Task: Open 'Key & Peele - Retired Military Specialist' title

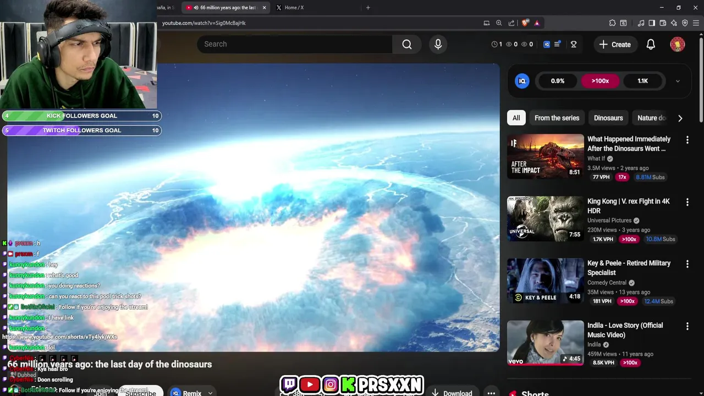Action: 629,267
